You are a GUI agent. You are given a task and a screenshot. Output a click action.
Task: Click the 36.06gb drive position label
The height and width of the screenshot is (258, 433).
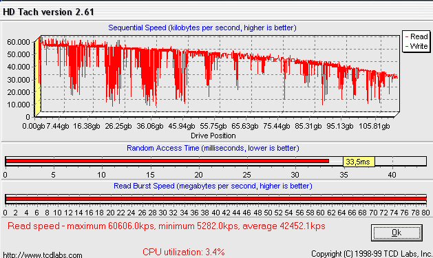[150, 126]
